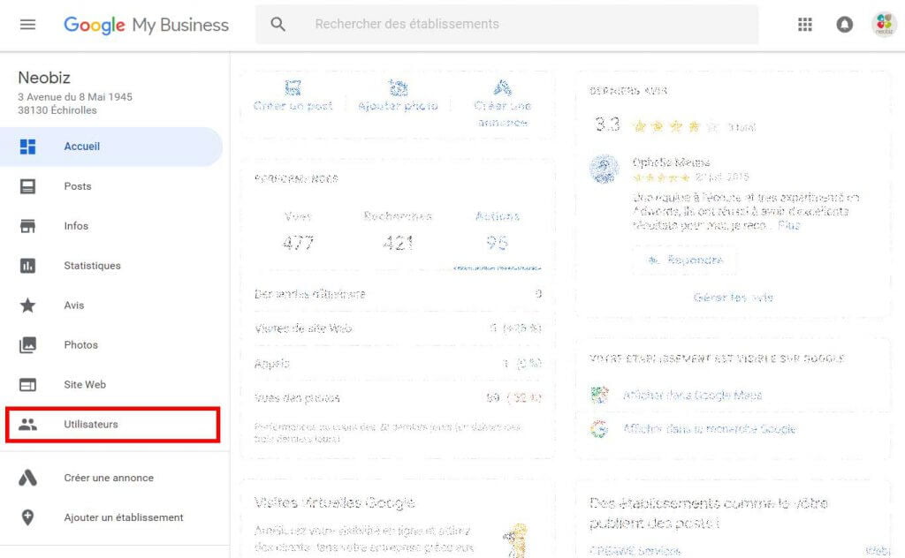The height and width of the screenshot is (558, 905).
Task: Click the Accueil dashboard icon
Action: click(27, 147)
